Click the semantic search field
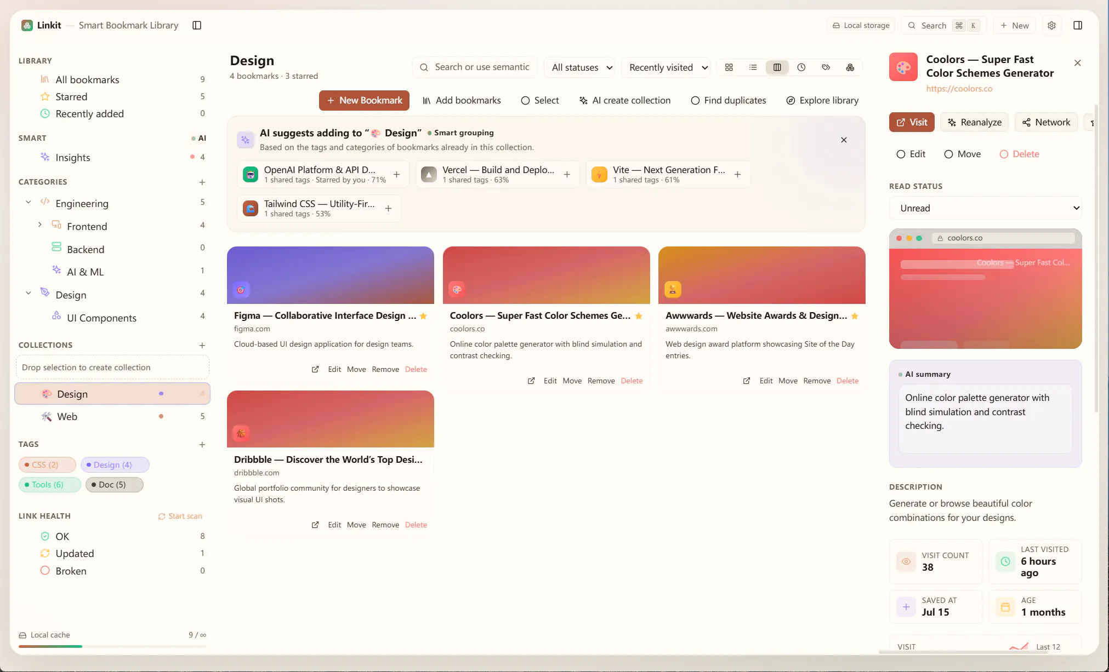 pos(475,67)
